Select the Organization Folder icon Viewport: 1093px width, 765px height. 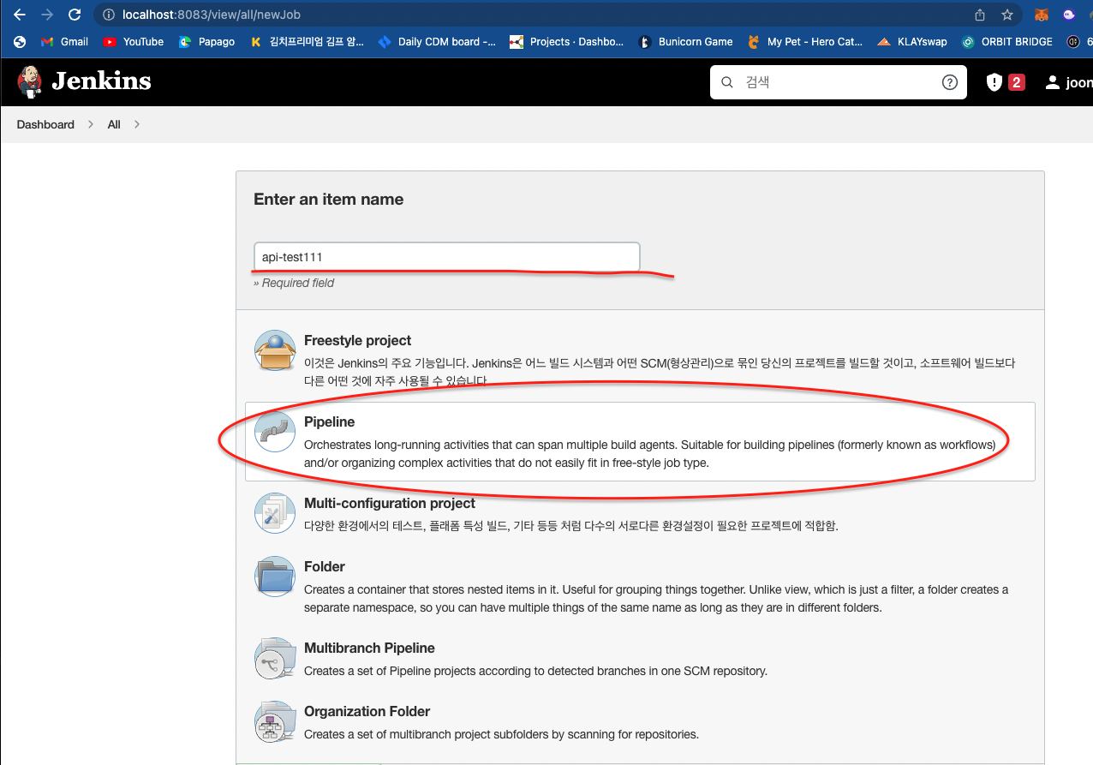[275, 721]
